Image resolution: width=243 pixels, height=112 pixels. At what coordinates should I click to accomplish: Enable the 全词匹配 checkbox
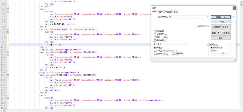tap(155, 35)
